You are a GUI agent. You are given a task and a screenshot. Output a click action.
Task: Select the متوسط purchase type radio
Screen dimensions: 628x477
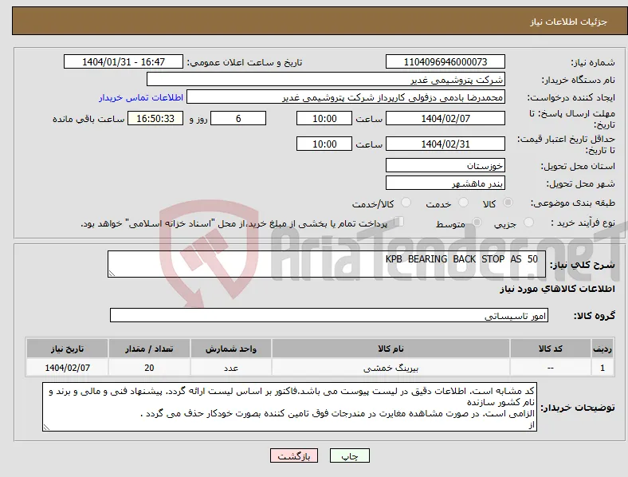477,223
